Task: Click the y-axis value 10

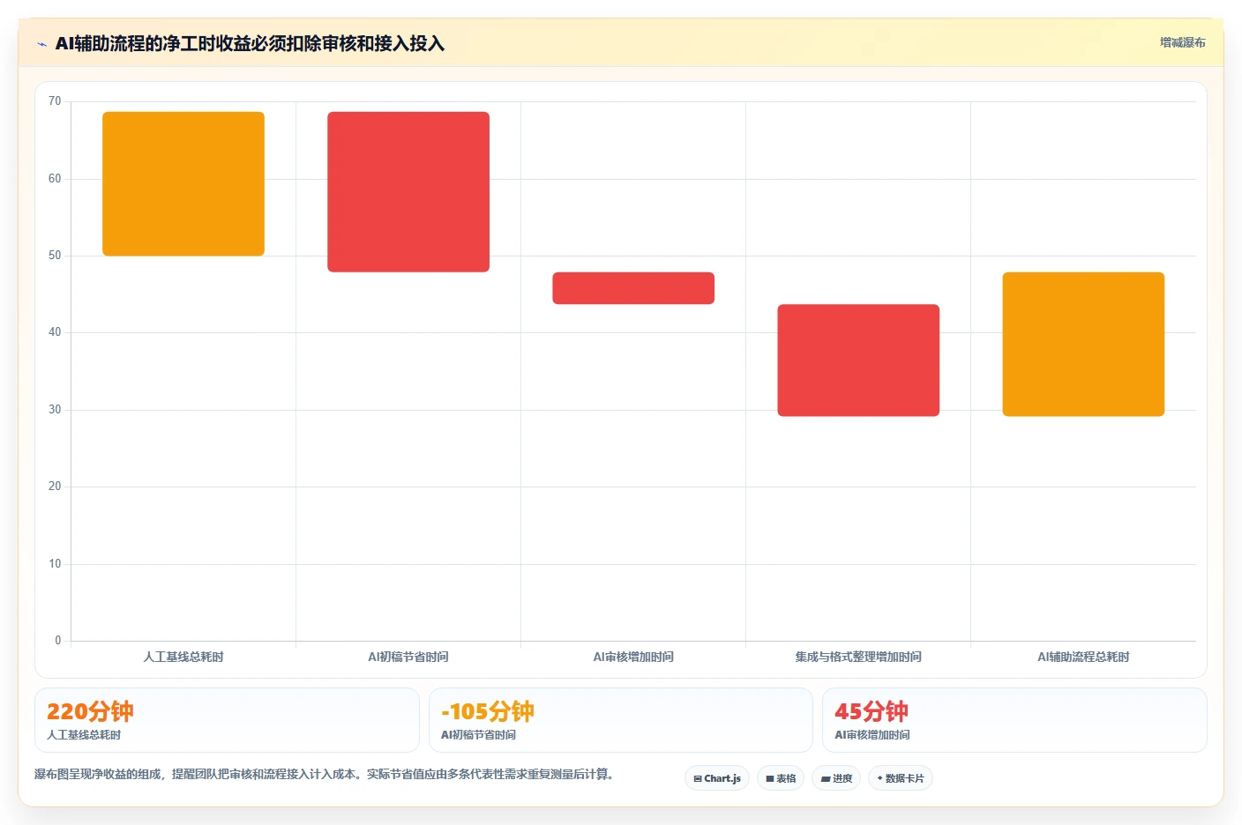Action: click(55, 564)
